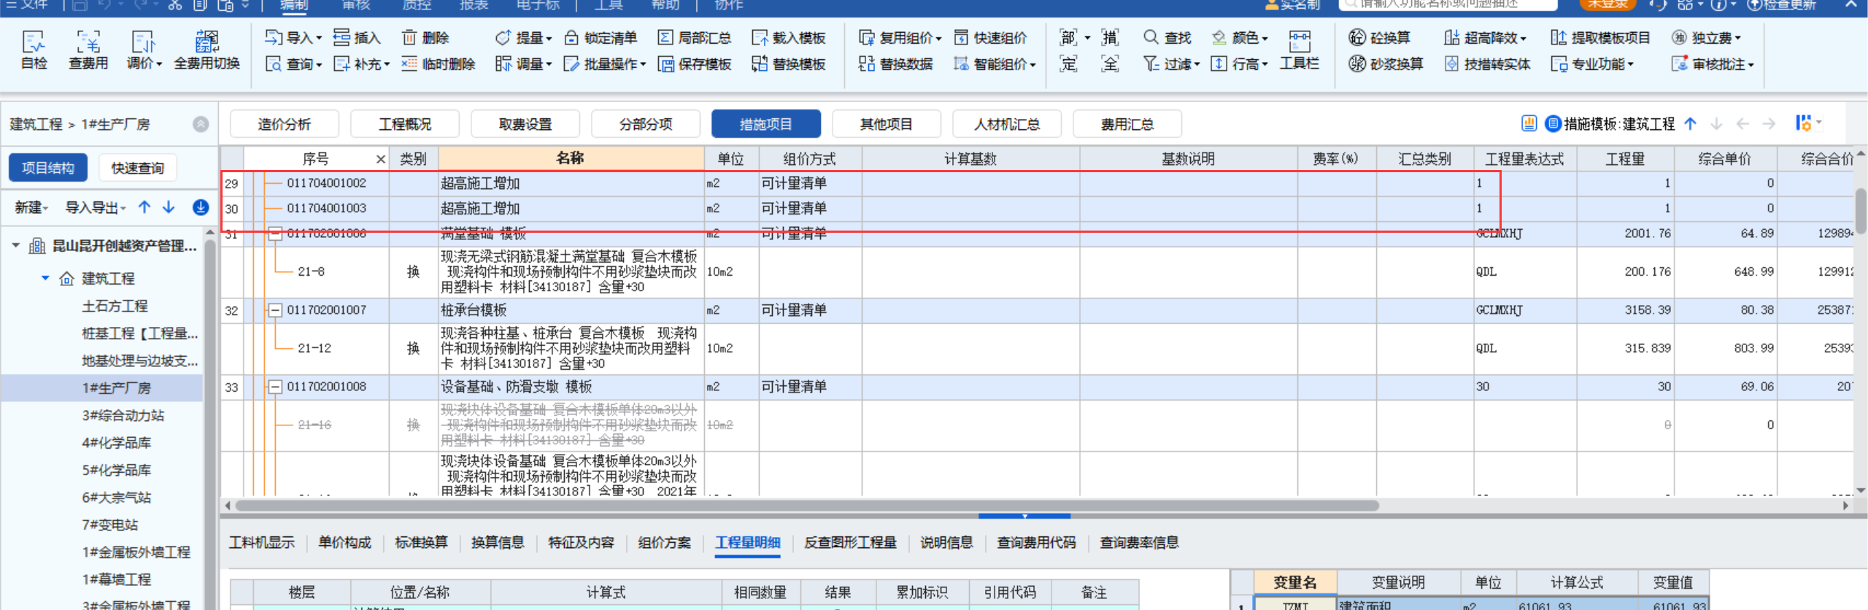Click the horizontal scrollbar of the table

(806, 506)
